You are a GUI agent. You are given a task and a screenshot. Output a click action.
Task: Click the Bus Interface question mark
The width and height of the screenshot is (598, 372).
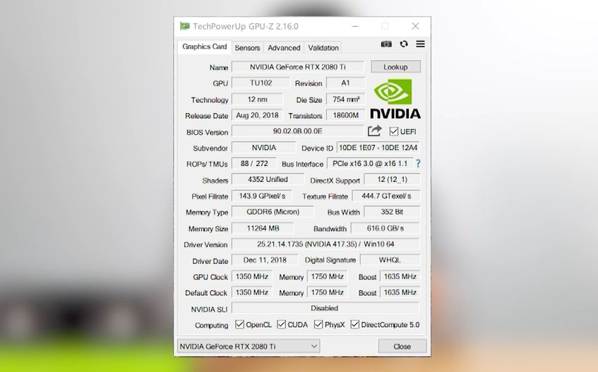418,164
